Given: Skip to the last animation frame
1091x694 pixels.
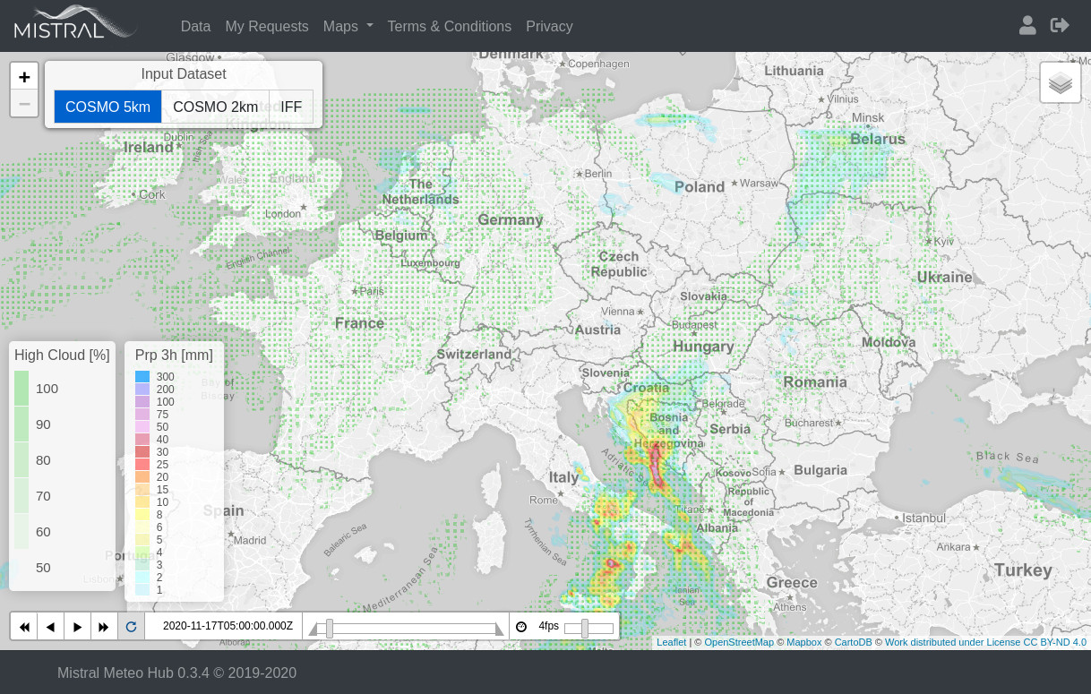Looking at the screenshot, I should 104,627.
